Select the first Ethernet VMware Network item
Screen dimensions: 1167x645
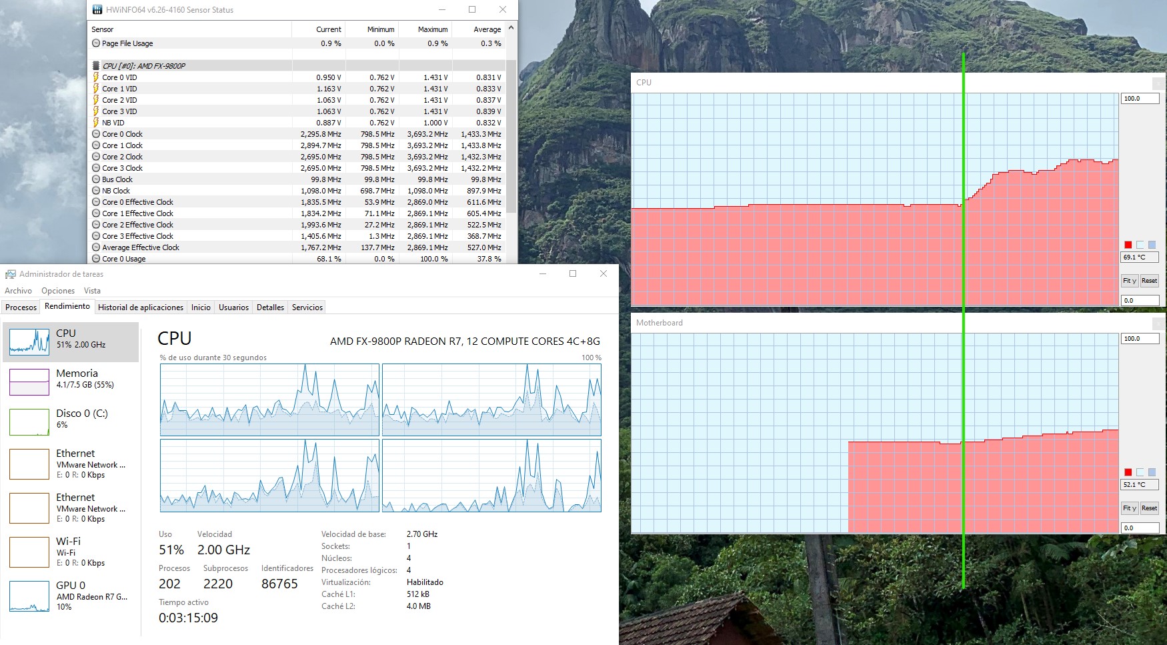click(70, 464)
